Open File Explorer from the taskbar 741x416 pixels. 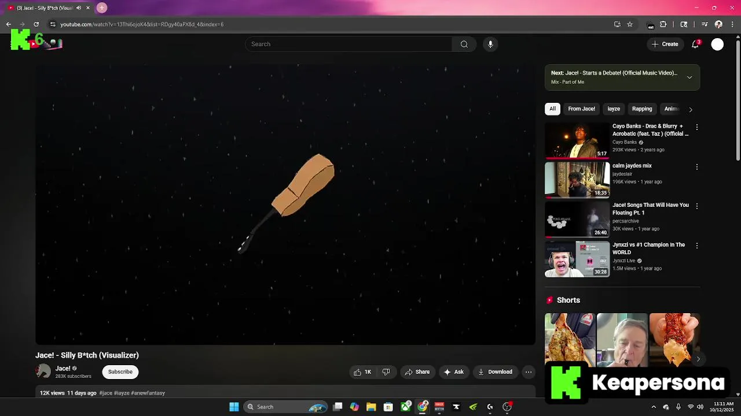tap(371, 407)
